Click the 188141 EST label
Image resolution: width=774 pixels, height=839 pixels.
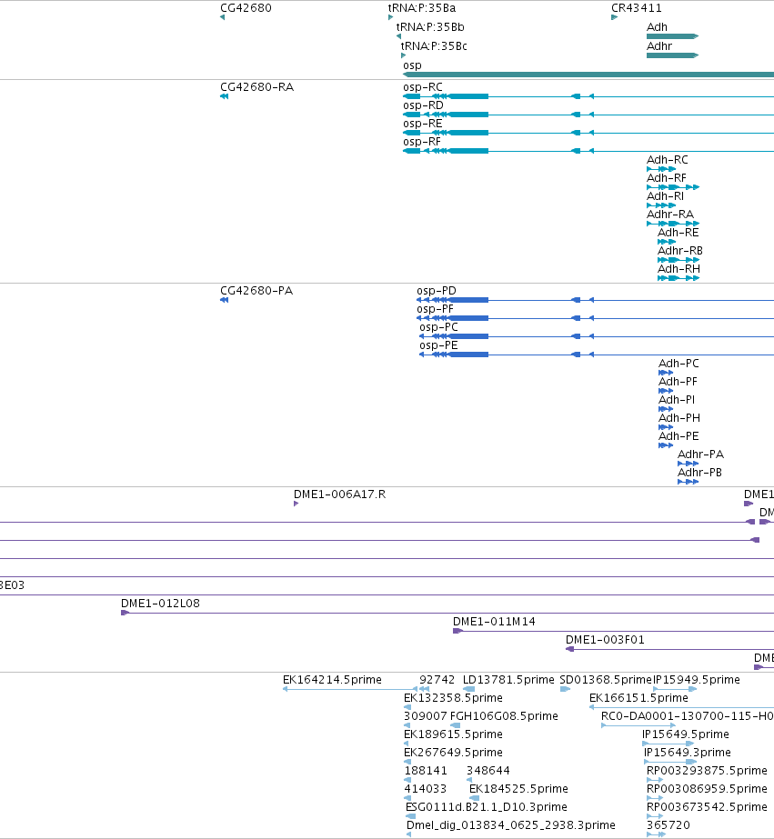[x=426, y=771]
